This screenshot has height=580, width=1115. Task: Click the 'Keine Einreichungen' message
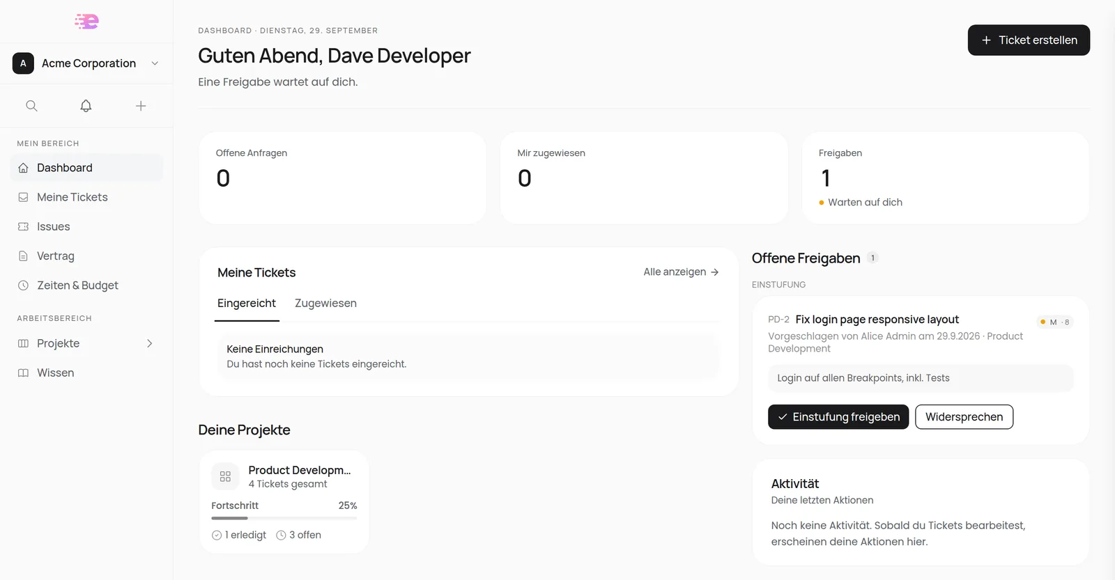point(275,349)
